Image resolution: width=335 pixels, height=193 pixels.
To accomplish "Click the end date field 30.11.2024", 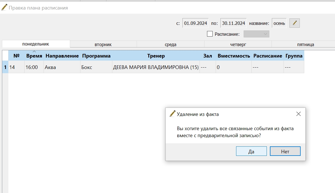I will [x=233, y=23].
